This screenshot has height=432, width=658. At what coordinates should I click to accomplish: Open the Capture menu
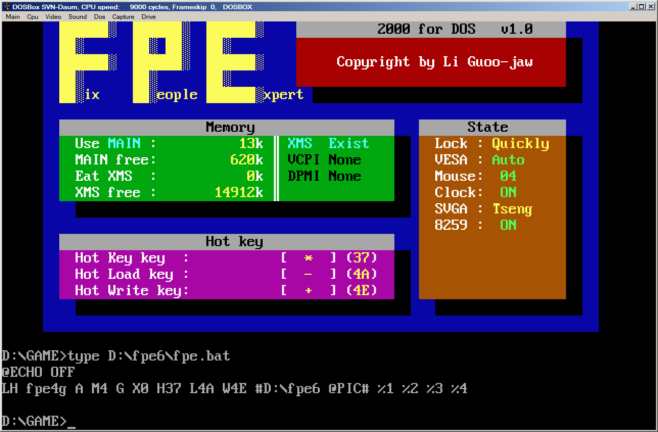pos(123,17)
